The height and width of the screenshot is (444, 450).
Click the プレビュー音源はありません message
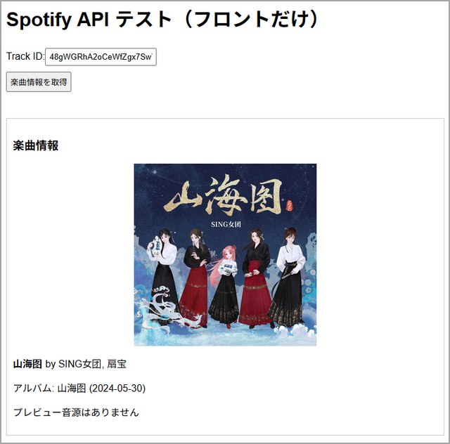pyautogui.click(x=76, y=412)
